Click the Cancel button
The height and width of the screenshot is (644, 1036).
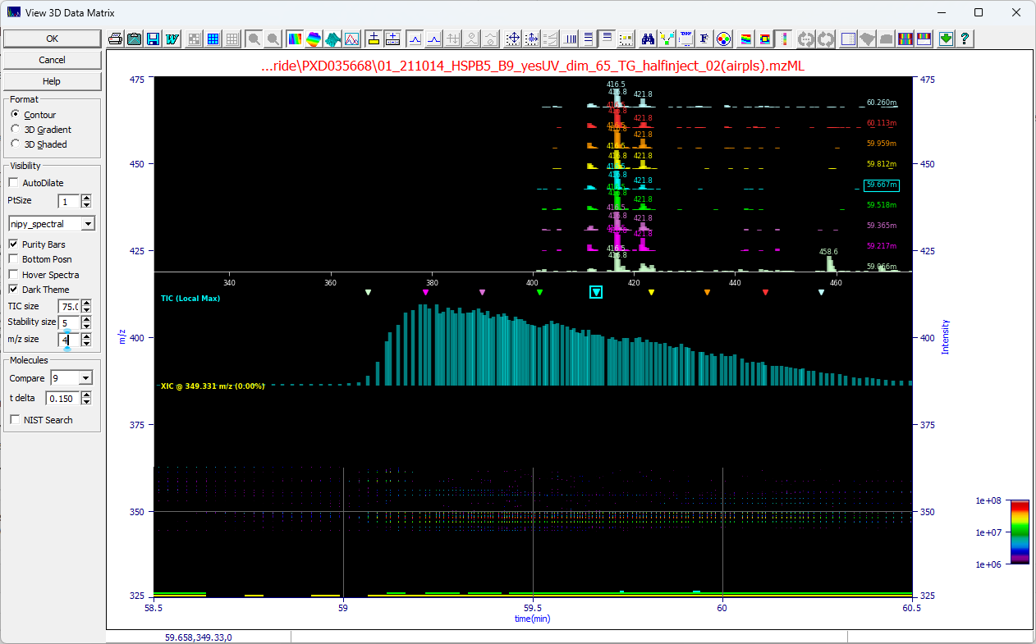coord(52,60)
